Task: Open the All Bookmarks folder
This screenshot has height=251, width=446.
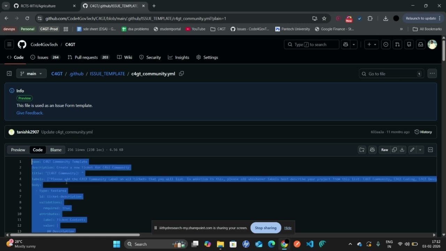Action: point(427,29)
